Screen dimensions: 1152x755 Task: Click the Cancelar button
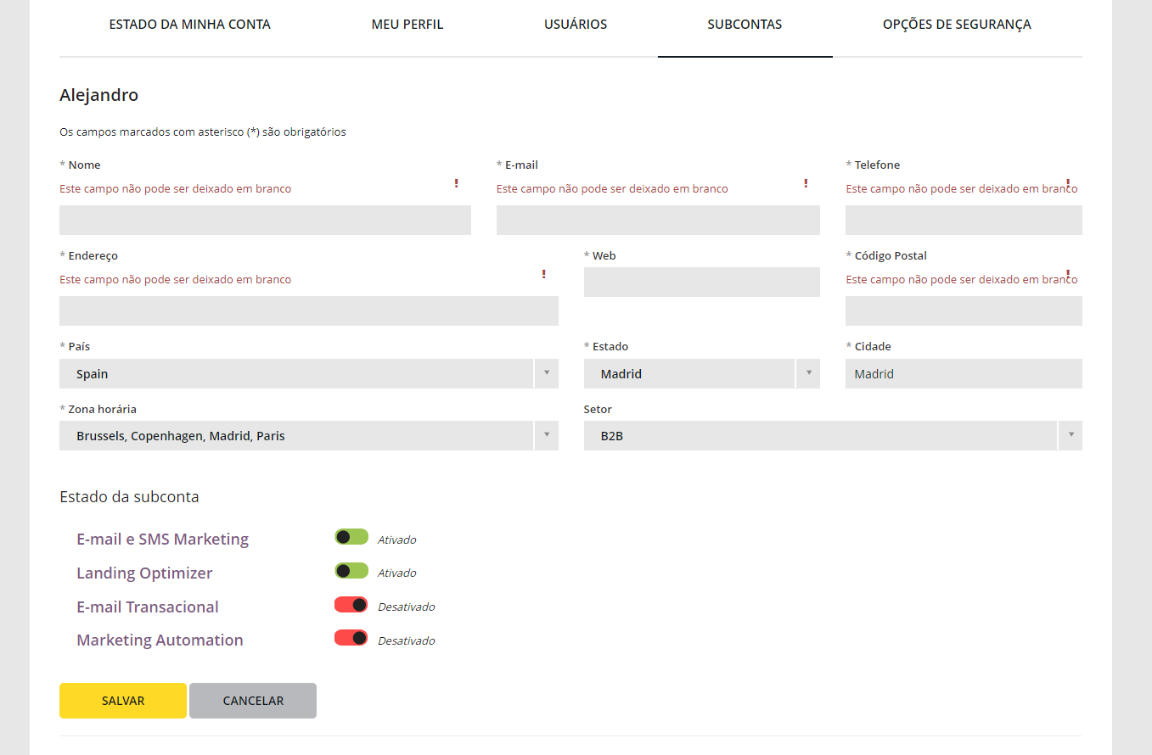[x=253, y=701]
